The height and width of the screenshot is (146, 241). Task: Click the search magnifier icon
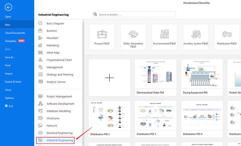[95, 14]
